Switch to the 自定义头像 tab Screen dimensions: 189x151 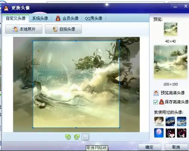[x=16, y=19]
